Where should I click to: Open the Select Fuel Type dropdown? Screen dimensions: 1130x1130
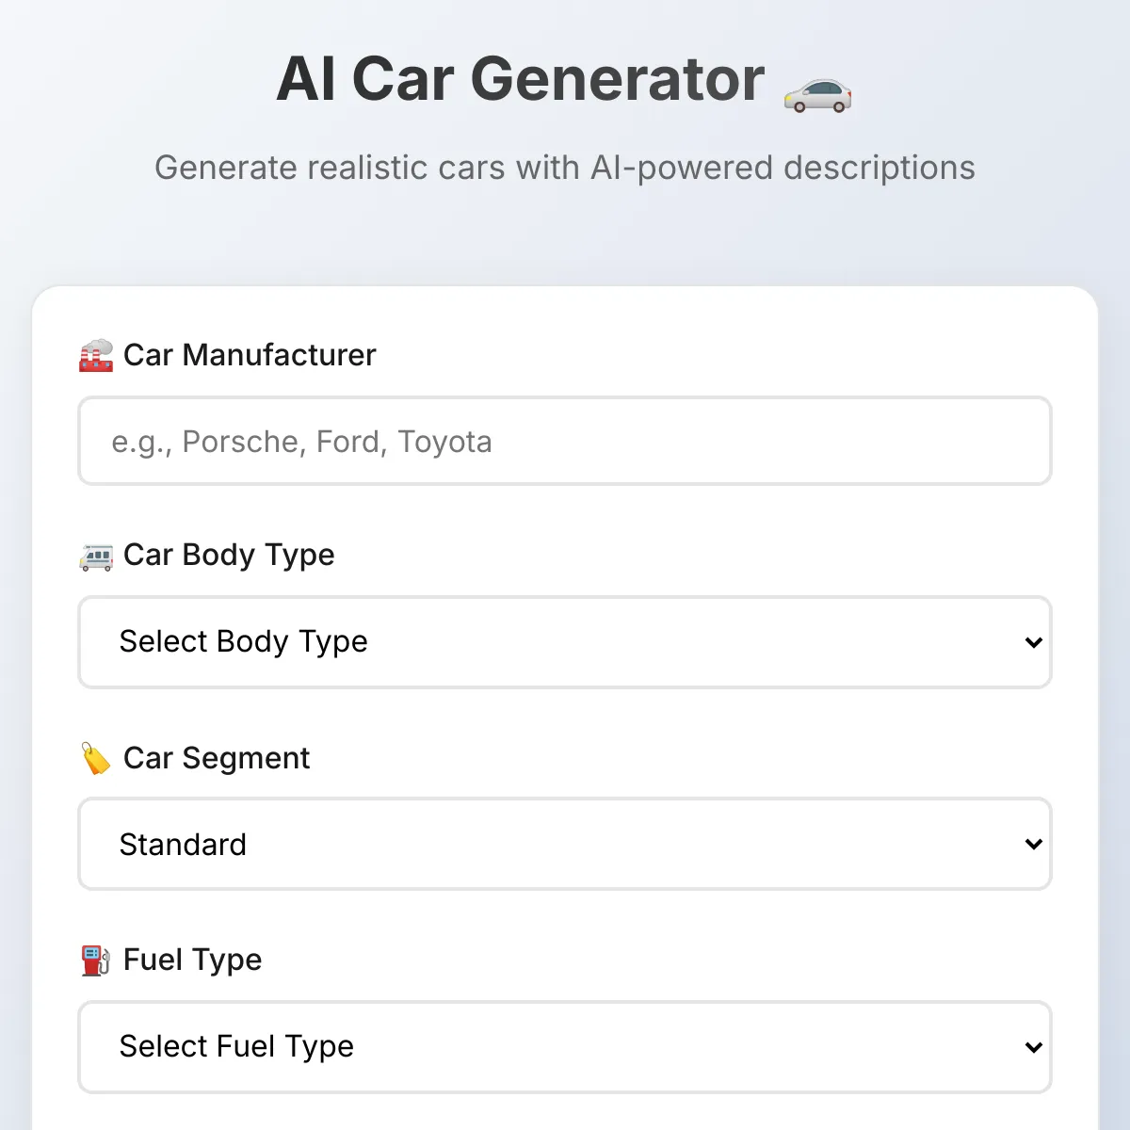click(565, 1047)
